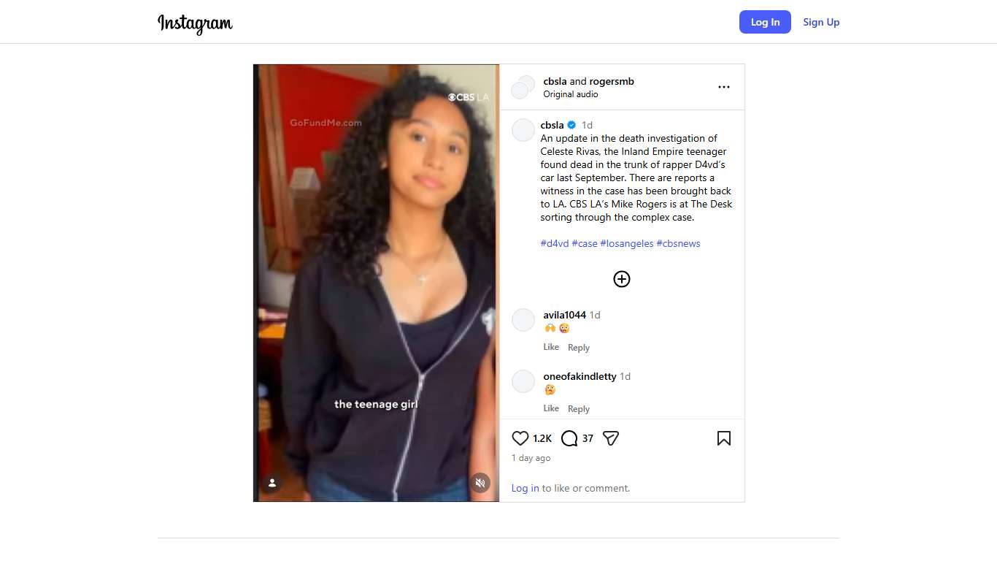Like avila1044's comment
Screen dimensions: 997x561
coord(551,347)
